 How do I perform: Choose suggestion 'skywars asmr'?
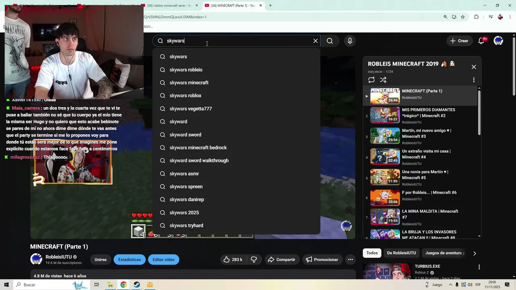pyautogui.click(x=236, y=174)
